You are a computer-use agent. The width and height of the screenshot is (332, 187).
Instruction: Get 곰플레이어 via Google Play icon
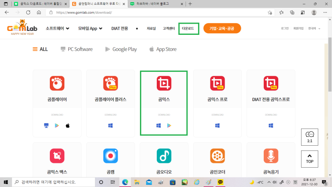point(57,126)
